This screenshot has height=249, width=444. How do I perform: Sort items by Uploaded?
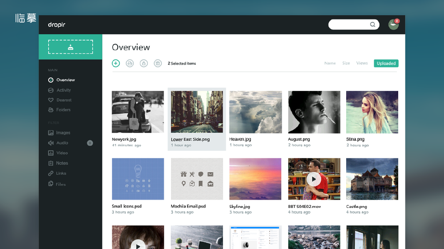click(x=386, y=63)
